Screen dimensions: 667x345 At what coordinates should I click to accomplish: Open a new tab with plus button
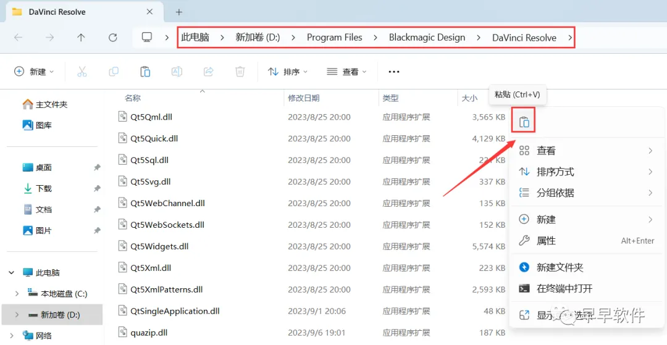click(179, 12)
